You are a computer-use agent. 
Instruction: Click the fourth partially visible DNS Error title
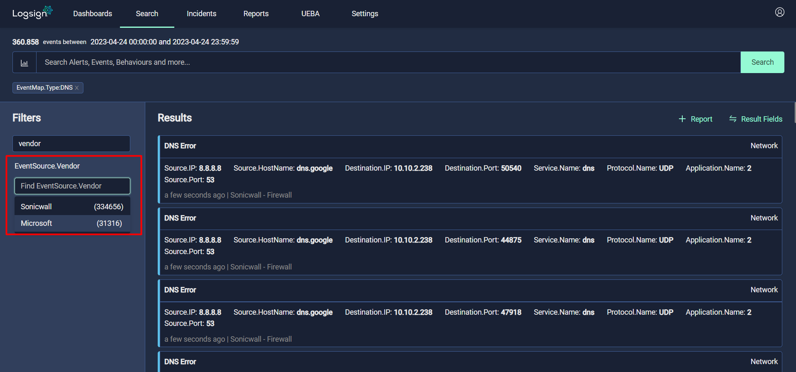[x=180, y=362]
